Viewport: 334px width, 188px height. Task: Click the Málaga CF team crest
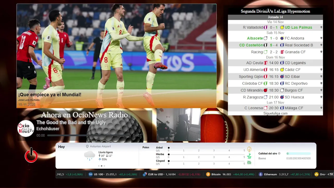click(282, 108)
